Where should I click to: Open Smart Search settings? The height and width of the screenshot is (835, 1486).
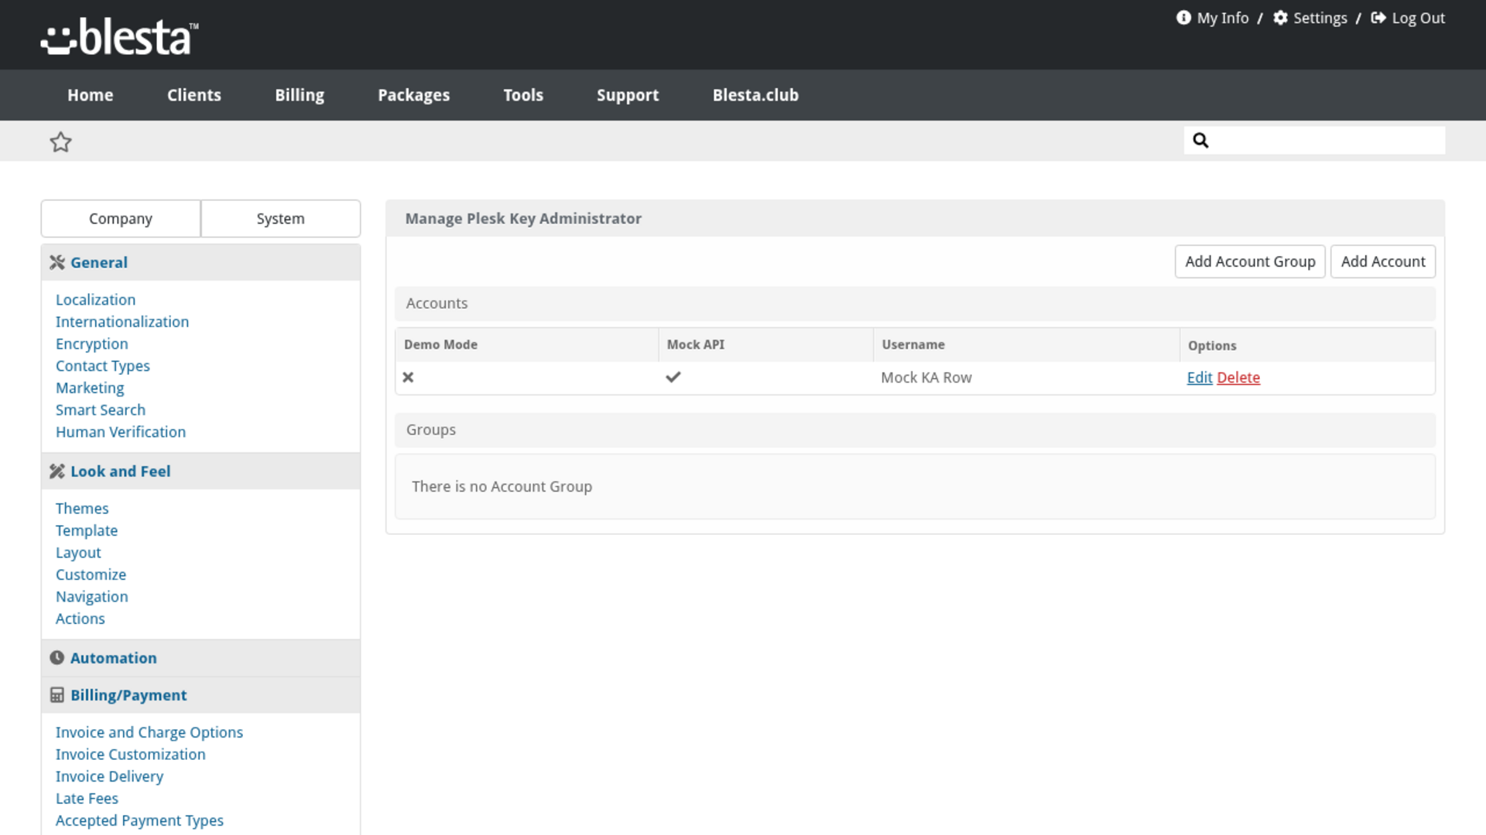[x=101, y=410]
